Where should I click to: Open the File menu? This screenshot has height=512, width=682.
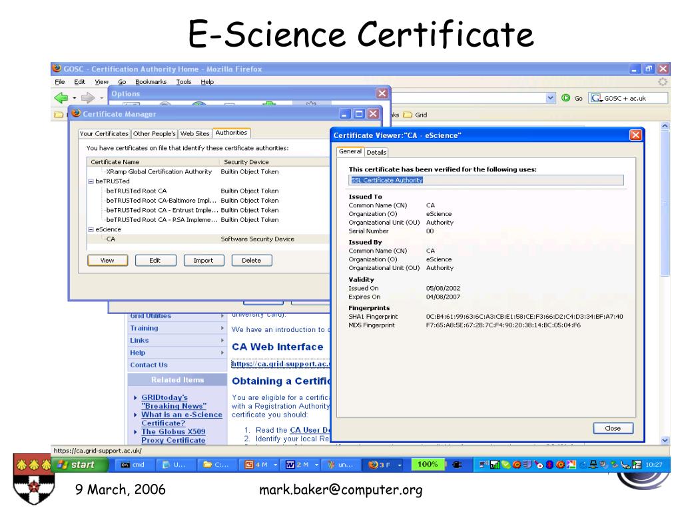tap(59, 82)
